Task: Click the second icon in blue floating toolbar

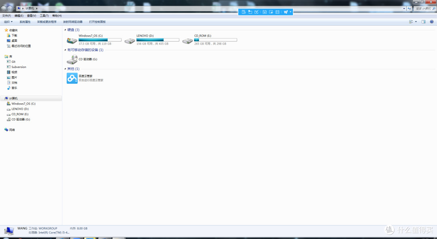Action: [x=250, y=12]
